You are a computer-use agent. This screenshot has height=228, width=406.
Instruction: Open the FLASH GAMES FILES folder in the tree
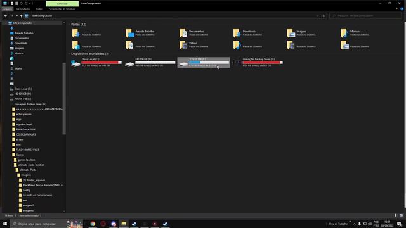27,149
